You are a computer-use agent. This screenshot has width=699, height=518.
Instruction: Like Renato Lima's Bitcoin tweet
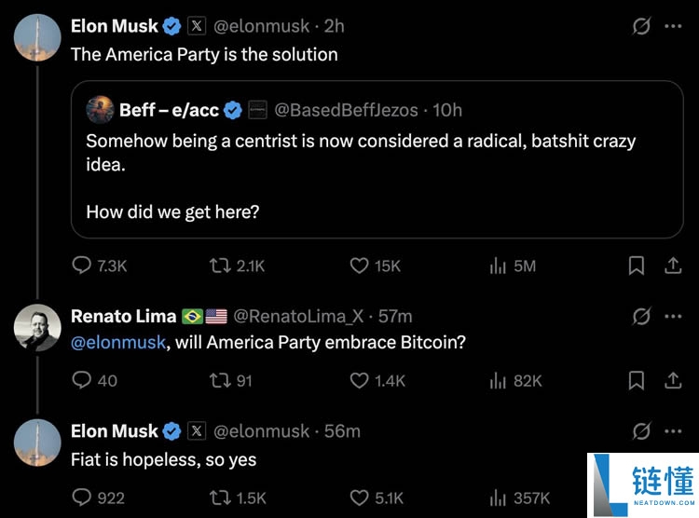point(360,380)
